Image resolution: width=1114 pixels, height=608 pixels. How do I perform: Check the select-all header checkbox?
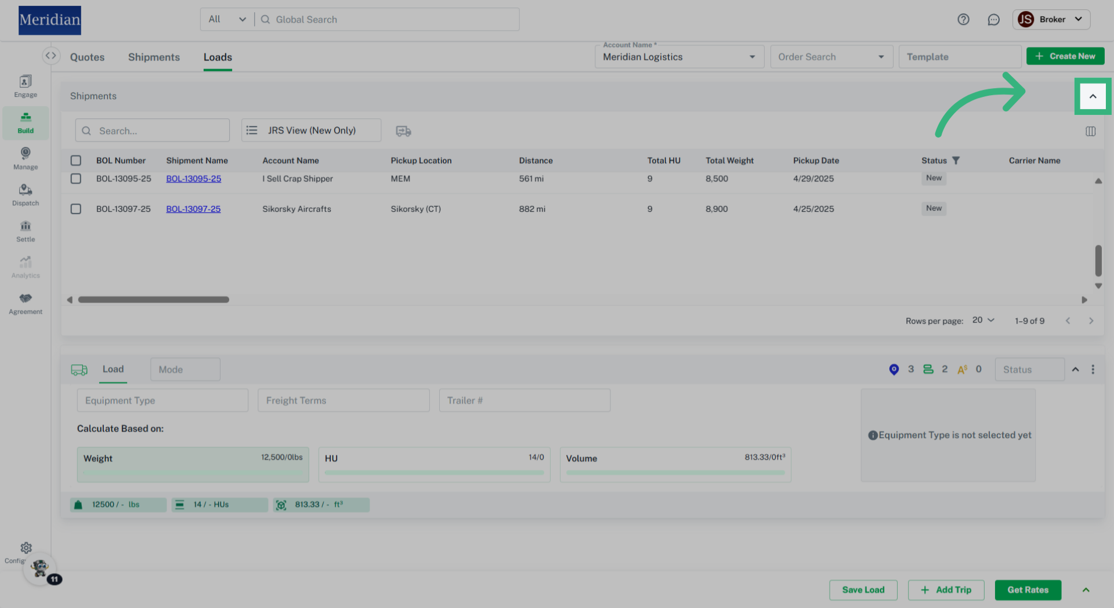pyautogui.click(x=76, y=161)
